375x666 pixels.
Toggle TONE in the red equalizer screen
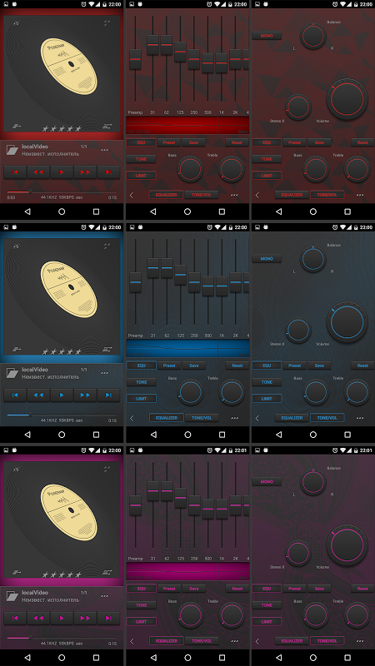click(x=141, y=159)
